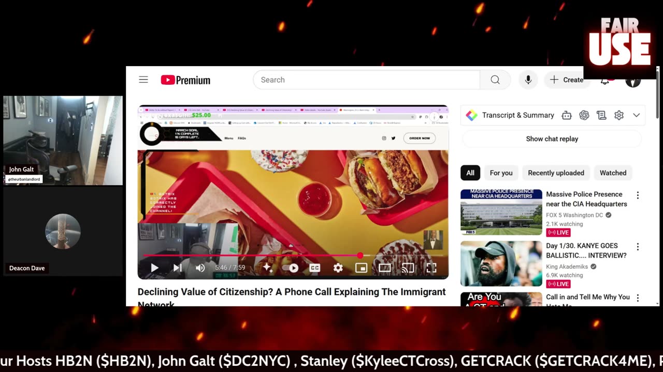Open the Call in and Tell Me thumbnail
The height and width of the screenshot is (372, 663).
tap(501, 299)
